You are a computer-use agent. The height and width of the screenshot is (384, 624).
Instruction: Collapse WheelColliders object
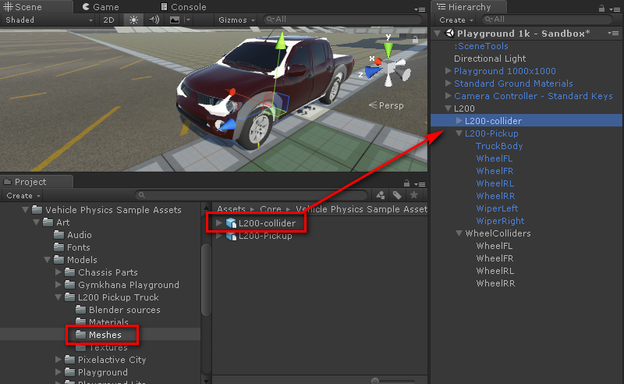pos(459,233)
